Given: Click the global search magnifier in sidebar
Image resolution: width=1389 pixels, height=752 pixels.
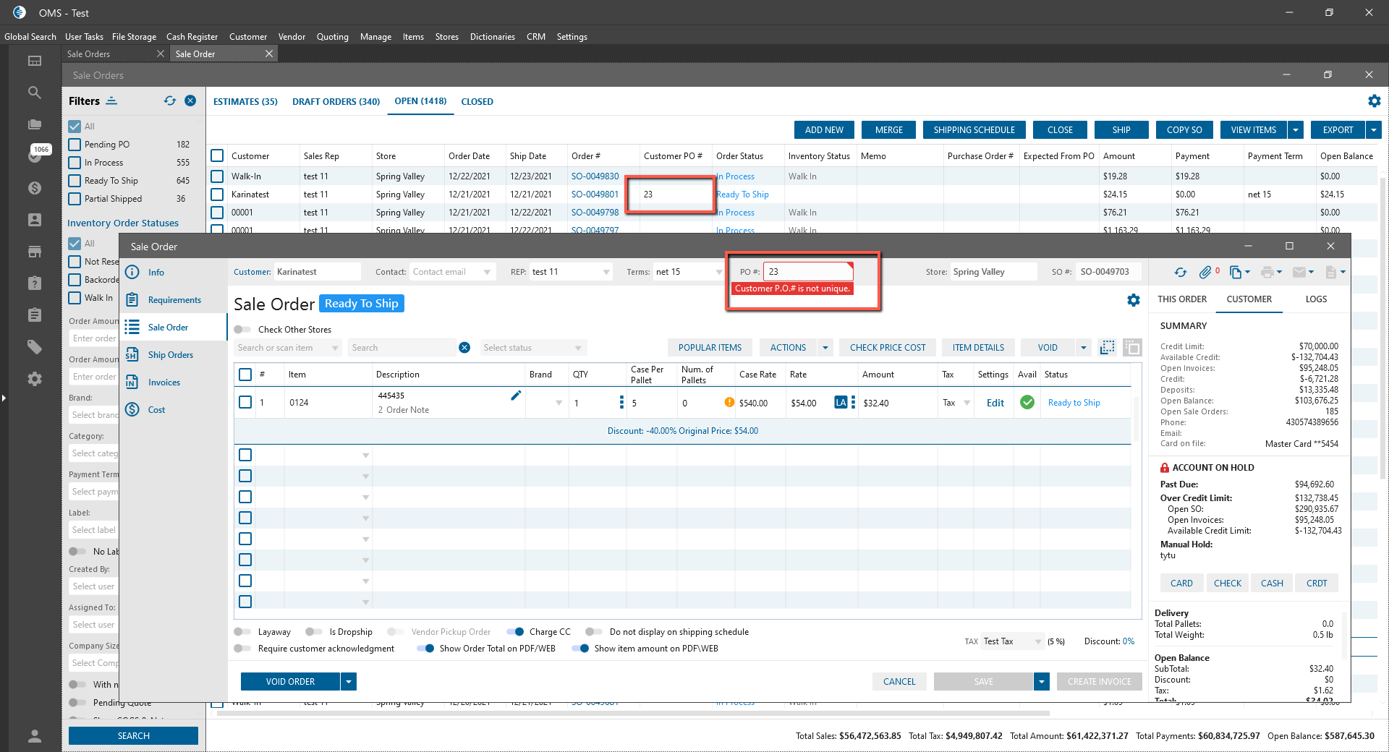Looking at the screenshot, I should tap(35, 93).
